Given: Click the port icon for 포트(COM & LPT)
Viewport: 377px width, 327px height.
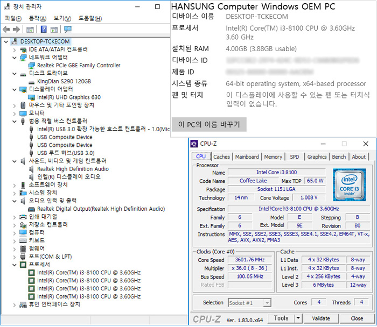Looking at the screenshot, I should [23, 257].
